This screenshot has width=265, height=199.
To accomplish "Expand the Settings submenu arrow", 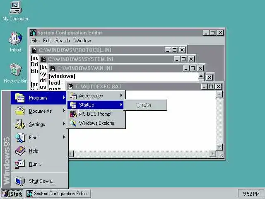I will pos(64,124).
